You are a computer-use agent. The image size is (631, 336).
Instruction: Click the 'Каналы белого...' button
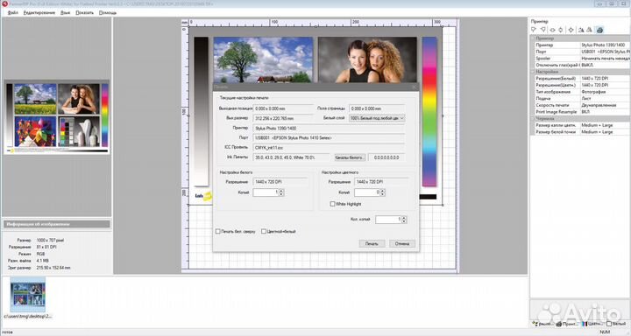[x=350, y=157]
